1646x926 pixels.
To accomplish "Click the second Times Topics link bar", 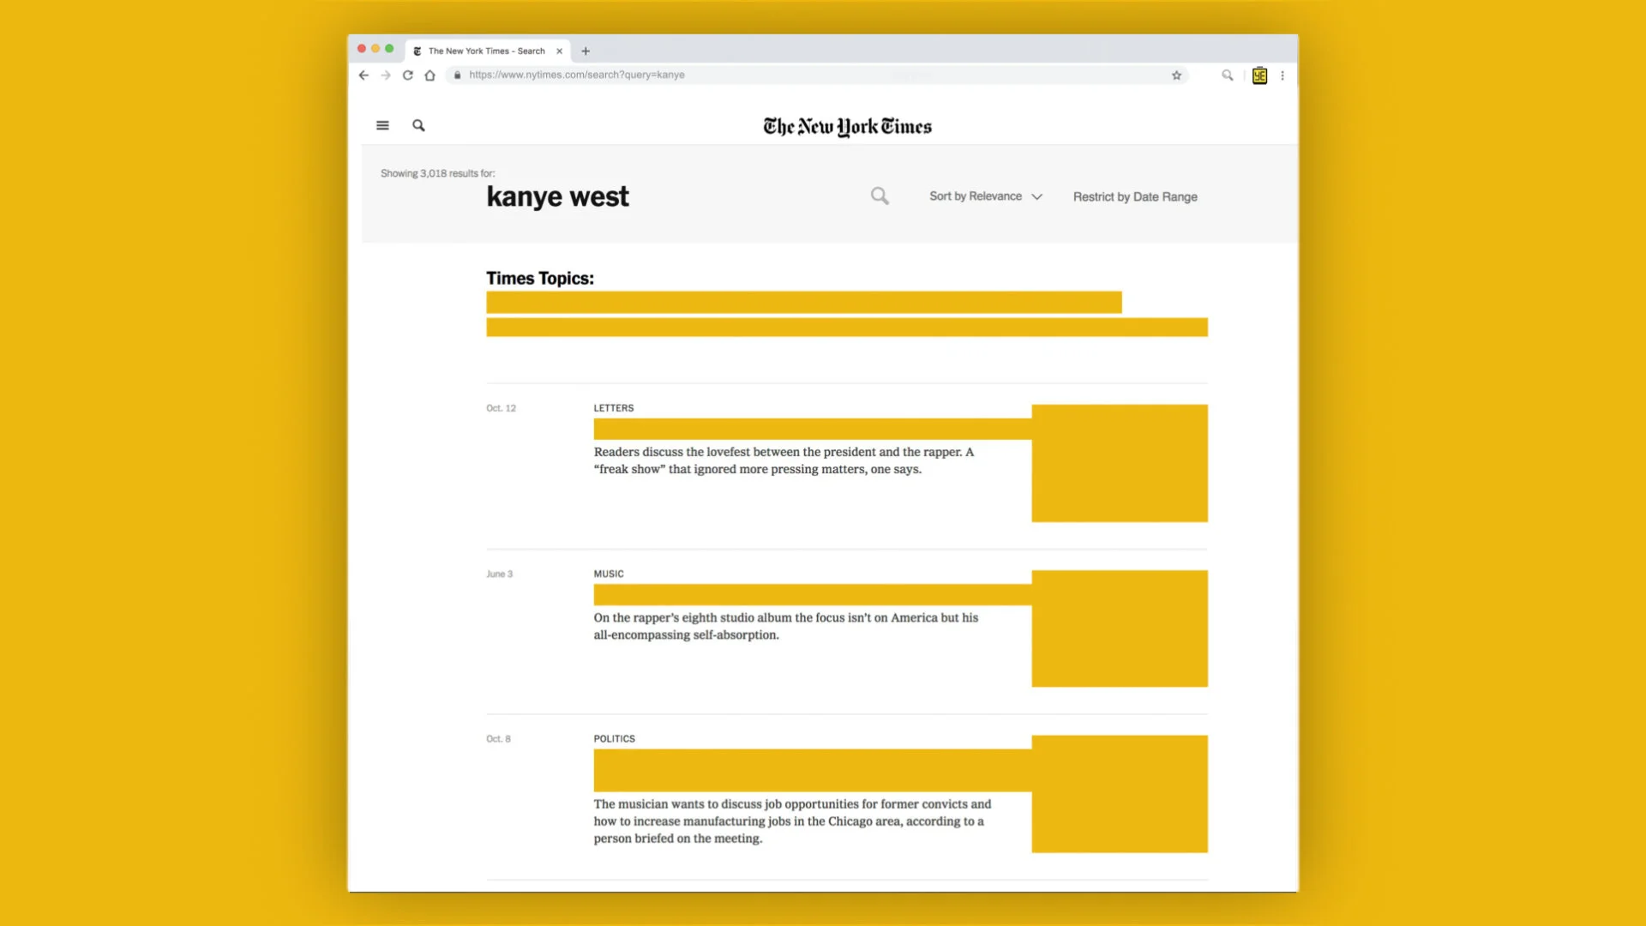I will click(847, 328).
